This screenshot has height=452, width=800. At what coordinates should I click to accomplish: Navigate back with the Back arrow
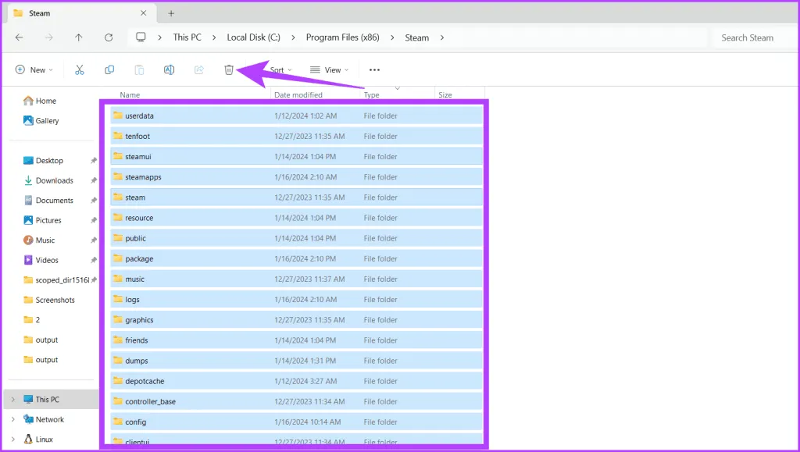click(19, 37)
